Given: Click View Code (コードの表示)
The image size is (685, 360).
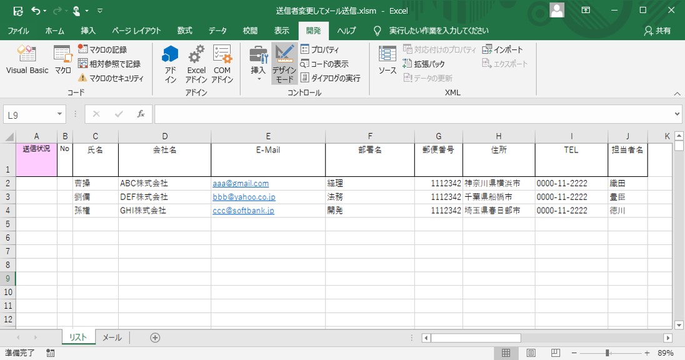Looking at the screenshot, I should (324, 64).
